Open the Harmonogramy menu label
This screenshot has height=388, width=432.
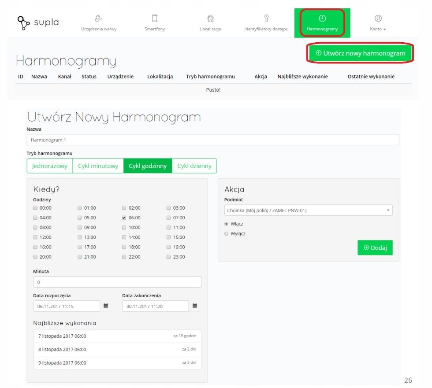pyautogui.click(x=322, y=29)
